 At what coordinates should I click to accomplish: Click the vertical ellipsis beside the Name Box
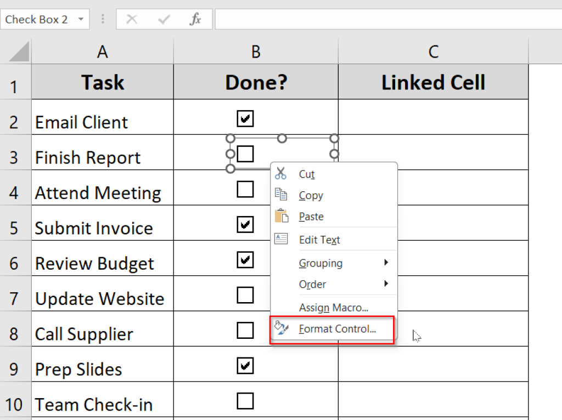point(103,19)
